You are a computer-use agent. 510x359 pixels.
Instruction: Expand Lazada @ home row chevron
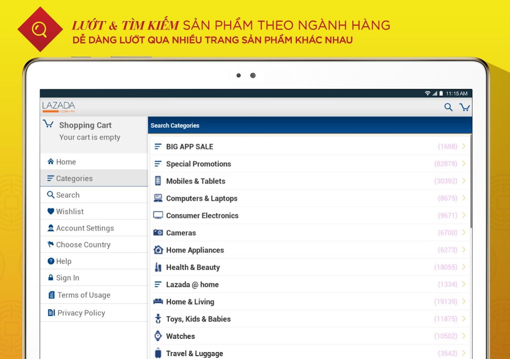pos(464,284)
